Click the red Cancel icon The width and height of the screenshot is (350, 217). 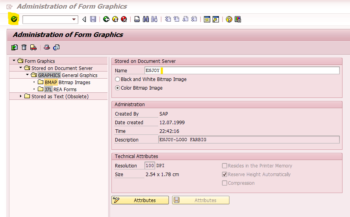pos(124,19)
